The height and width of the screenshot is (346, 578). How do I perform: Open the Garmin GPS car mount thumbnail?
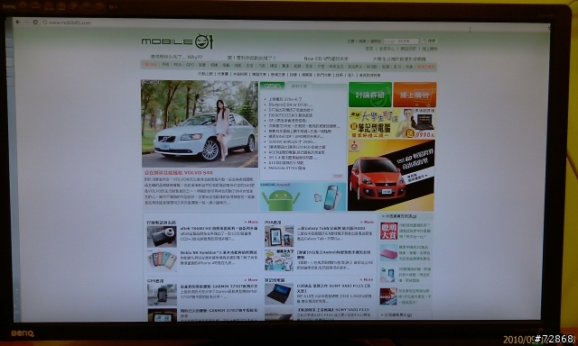click(x=162, y=295)
